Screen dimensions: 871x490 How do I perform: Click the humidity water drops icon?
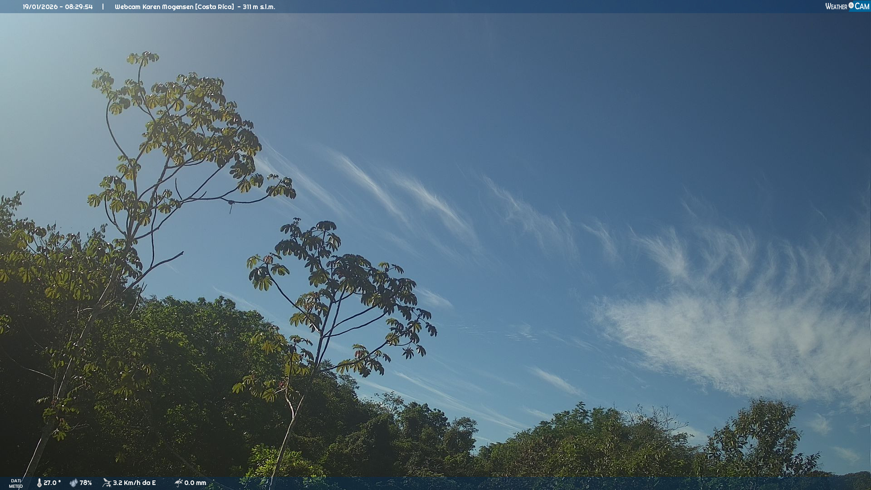point(73,483)
